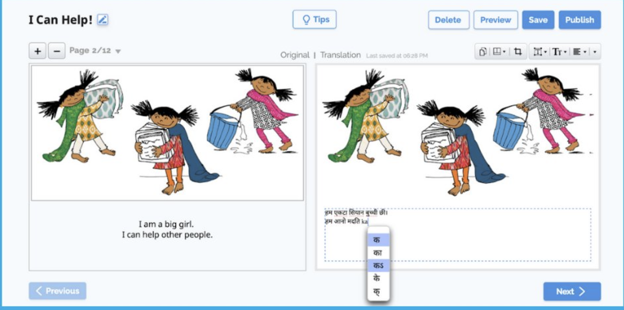Remove a page with the minus button
The height and width of the screenshot is (310, 624).
[57, 51]
